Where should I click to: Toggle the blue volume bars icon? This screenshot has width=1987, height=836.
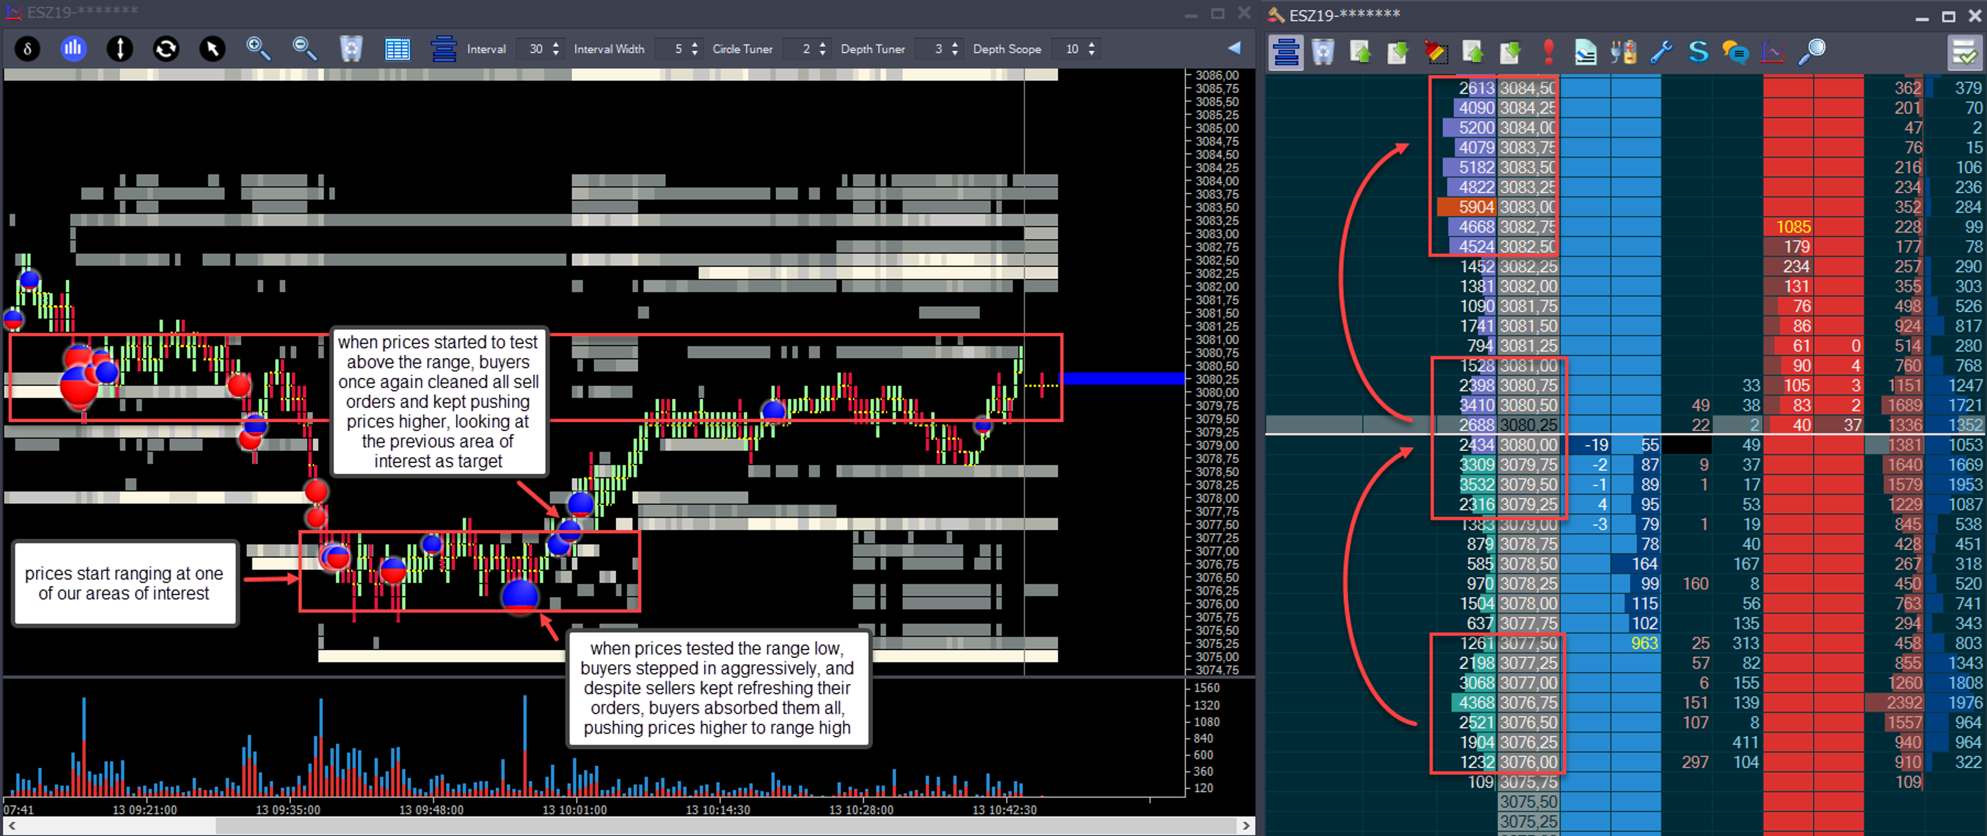coord(73,49)
